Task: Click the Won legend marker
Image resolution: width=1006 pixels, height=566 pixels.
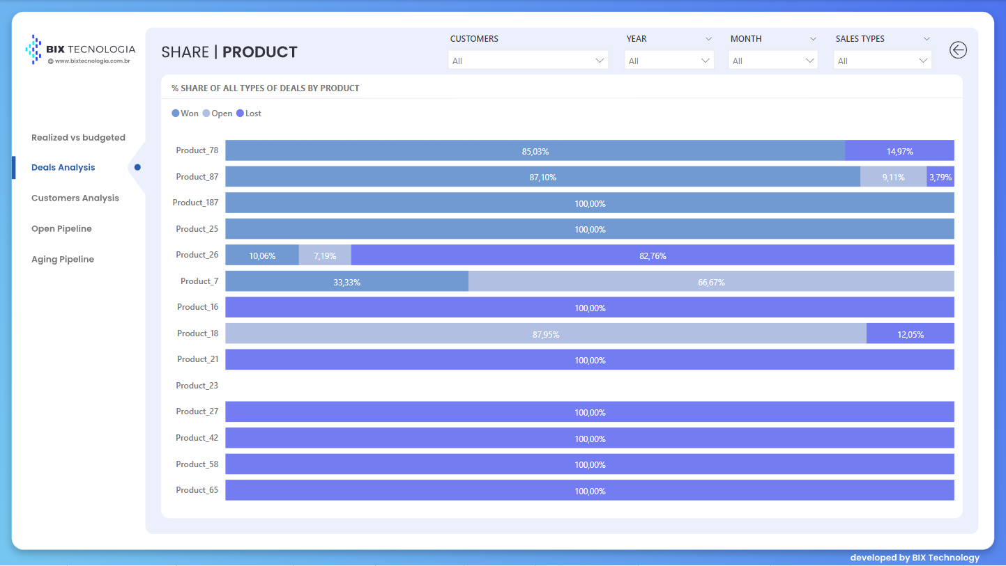Action: [174, 113]
